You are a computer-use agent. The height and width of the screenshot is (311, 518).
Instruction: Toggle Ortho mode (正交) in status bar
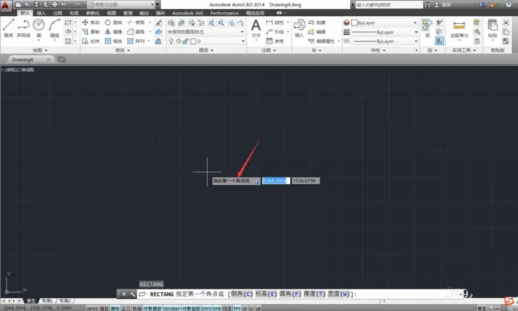tap(126, 308)
